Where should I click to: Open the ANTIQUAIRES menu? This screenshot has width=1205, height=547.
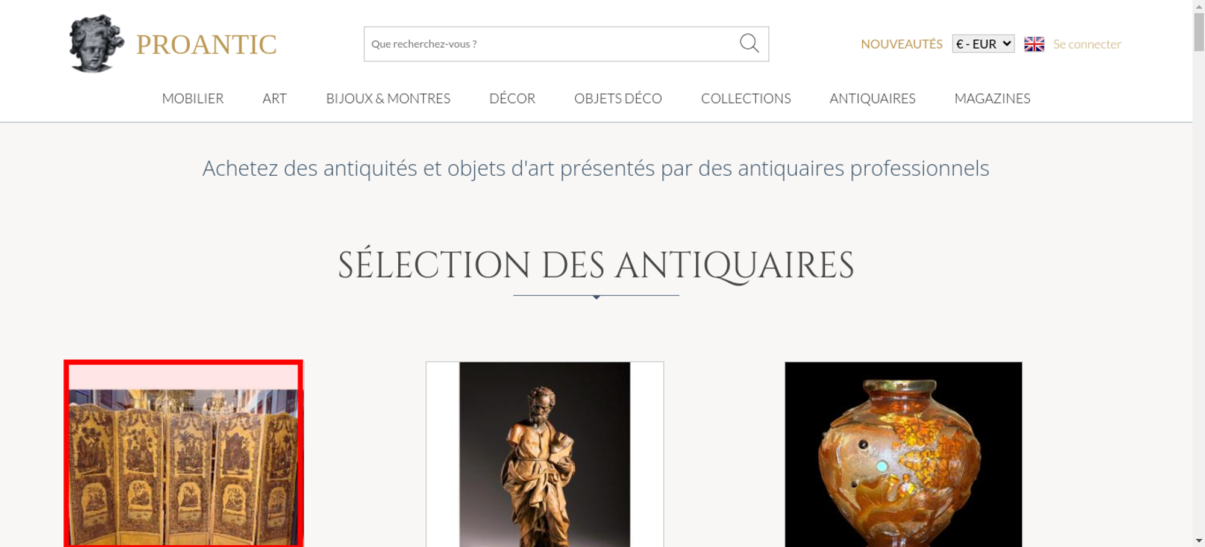pyautogui.click(x=872, y=98)
